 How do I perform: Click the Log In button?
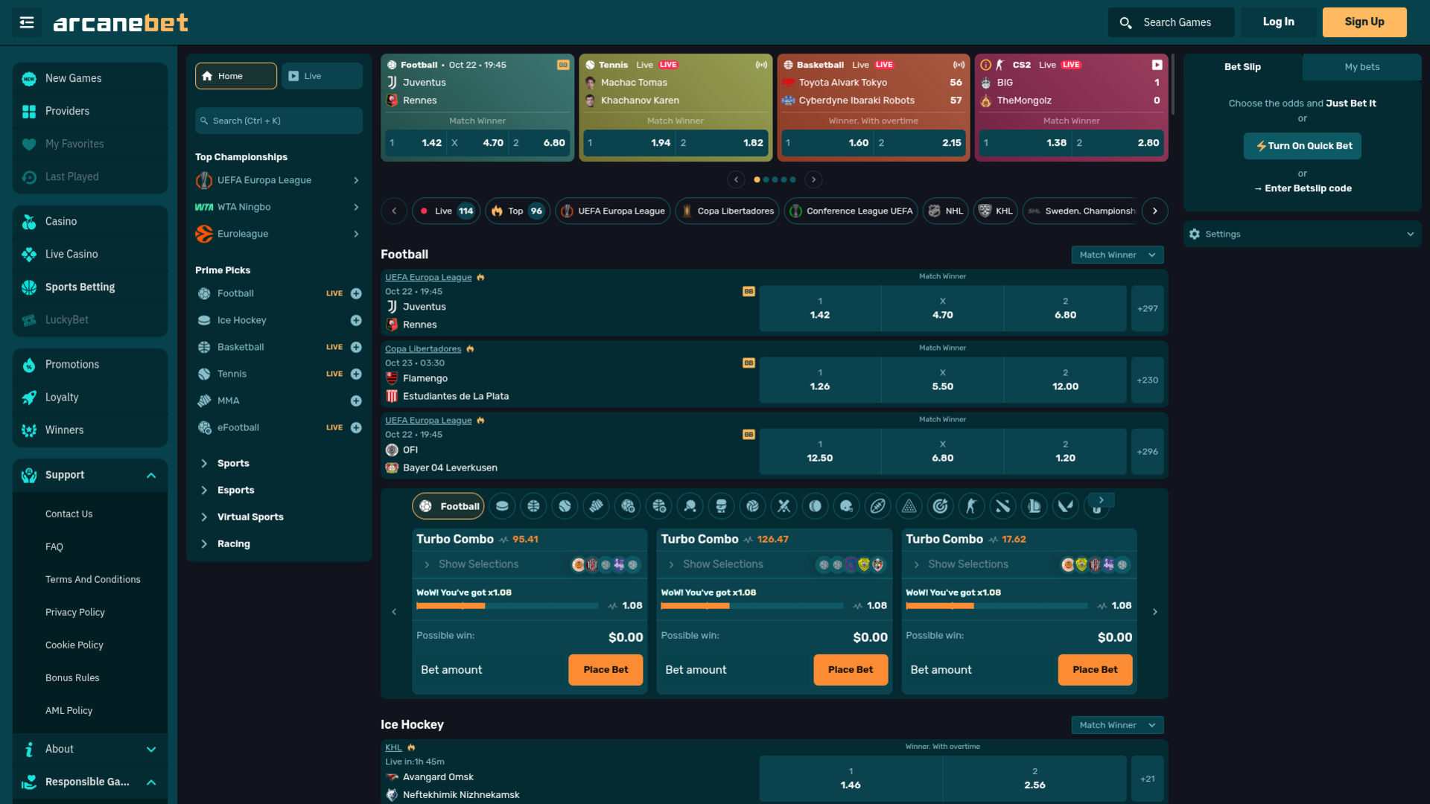coord(1278,22)
